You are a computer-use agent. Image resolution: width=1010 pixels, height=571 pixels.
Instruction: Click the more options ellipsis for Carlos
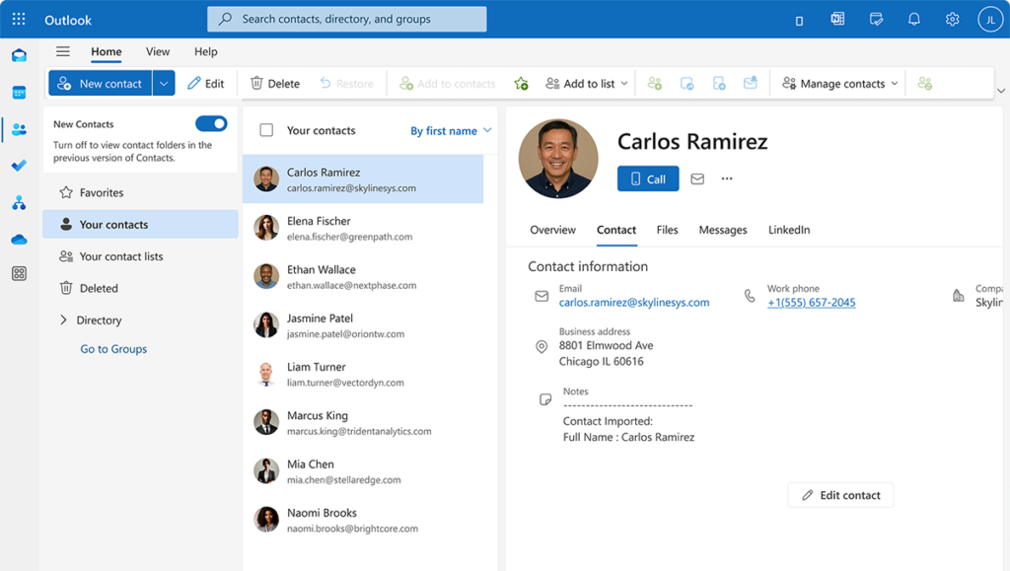(727, 178)
